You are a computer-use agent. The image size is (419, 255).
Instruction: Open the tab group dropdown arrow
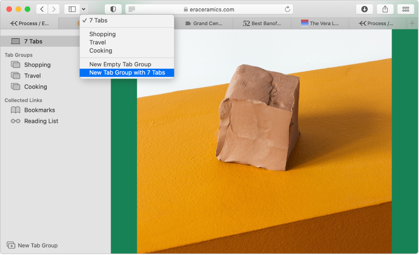coord(84,9)
